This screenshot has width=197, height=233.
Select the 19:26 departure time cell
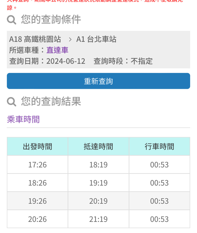37,201
